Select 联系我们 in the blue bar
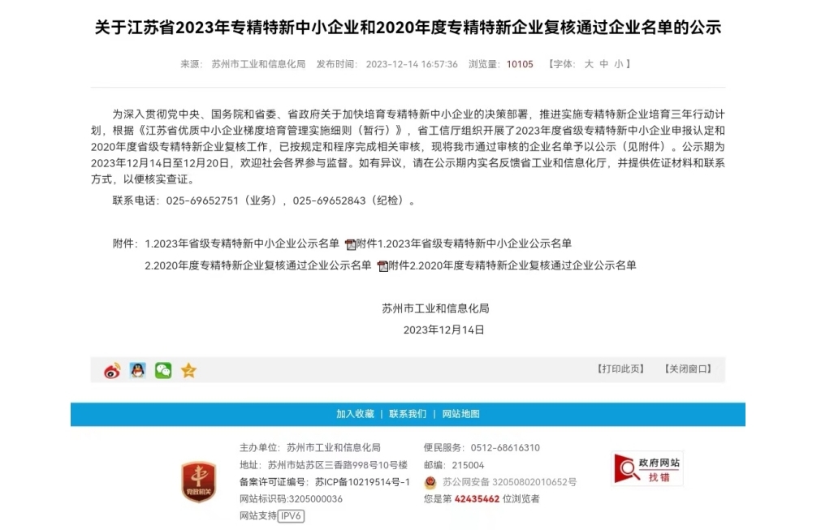The height and width of the screenshot is (530, 834). 408,414
